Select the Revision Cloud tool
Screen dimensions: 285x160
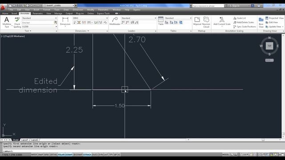(206, 22)
